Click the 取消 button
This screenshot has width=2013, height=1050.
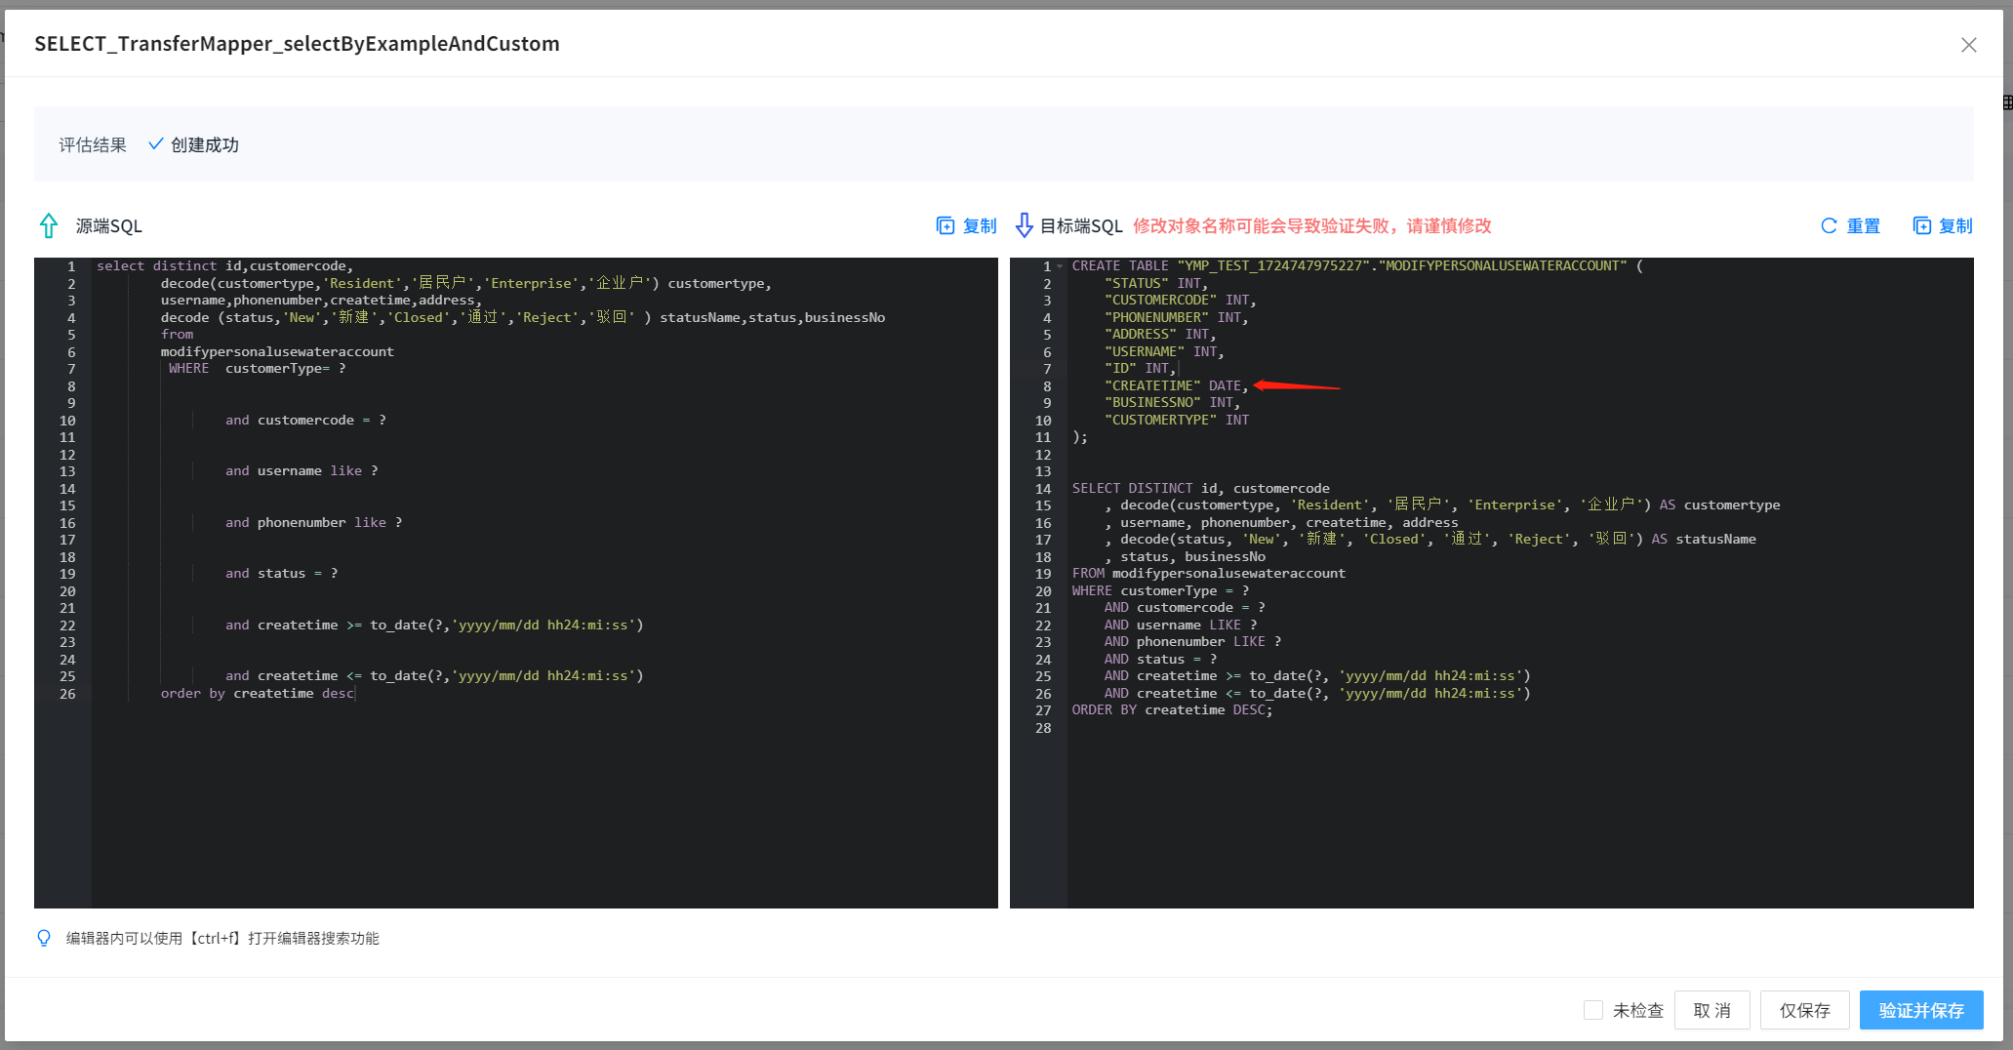[x=1711, y=1010]
